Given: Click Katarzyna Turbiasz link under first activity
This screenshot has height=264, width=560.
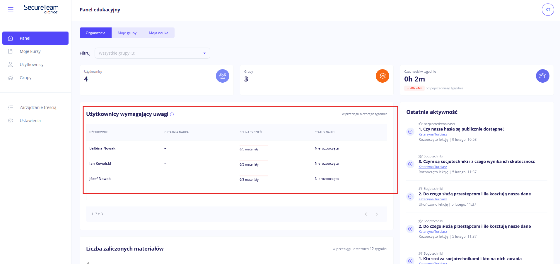Looking at the screenshot, I should [x=433, y=134].
